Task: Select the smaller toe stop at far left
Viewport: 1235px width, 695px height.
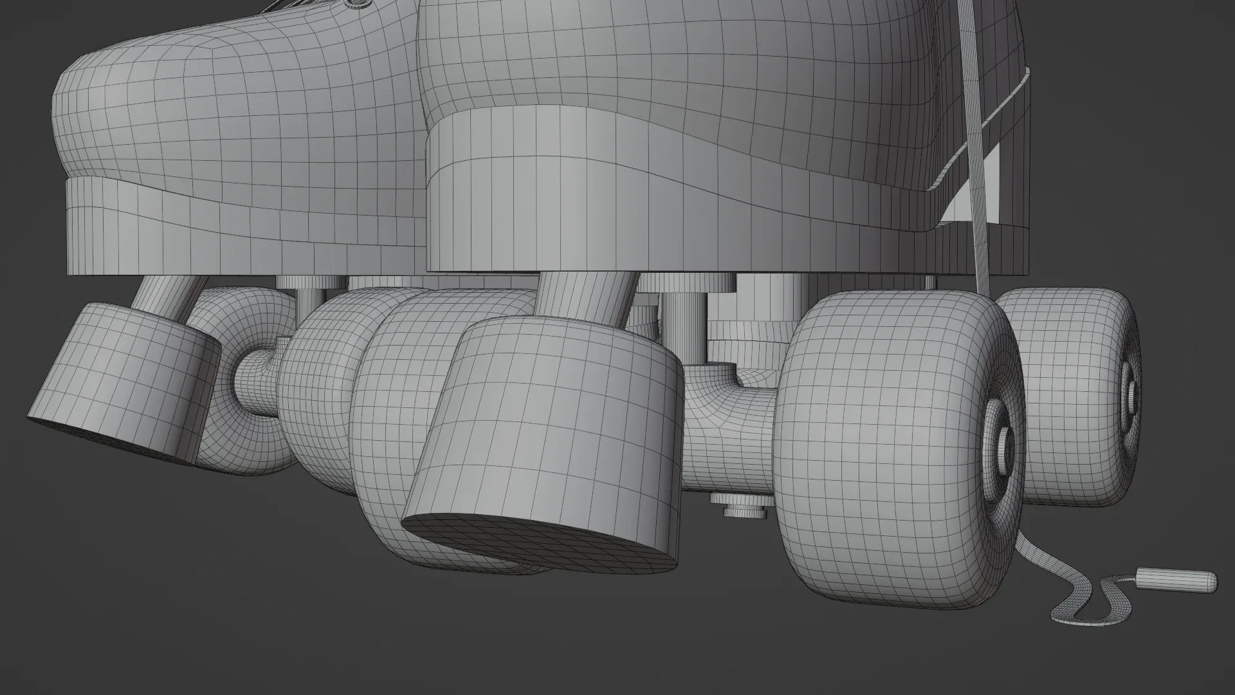Action: pyautogui.click(x=125, y=383)
